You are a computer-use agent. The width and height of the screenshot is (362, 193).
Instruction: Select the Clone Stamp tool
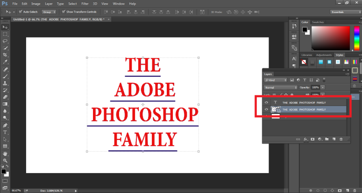coord(5,83)
